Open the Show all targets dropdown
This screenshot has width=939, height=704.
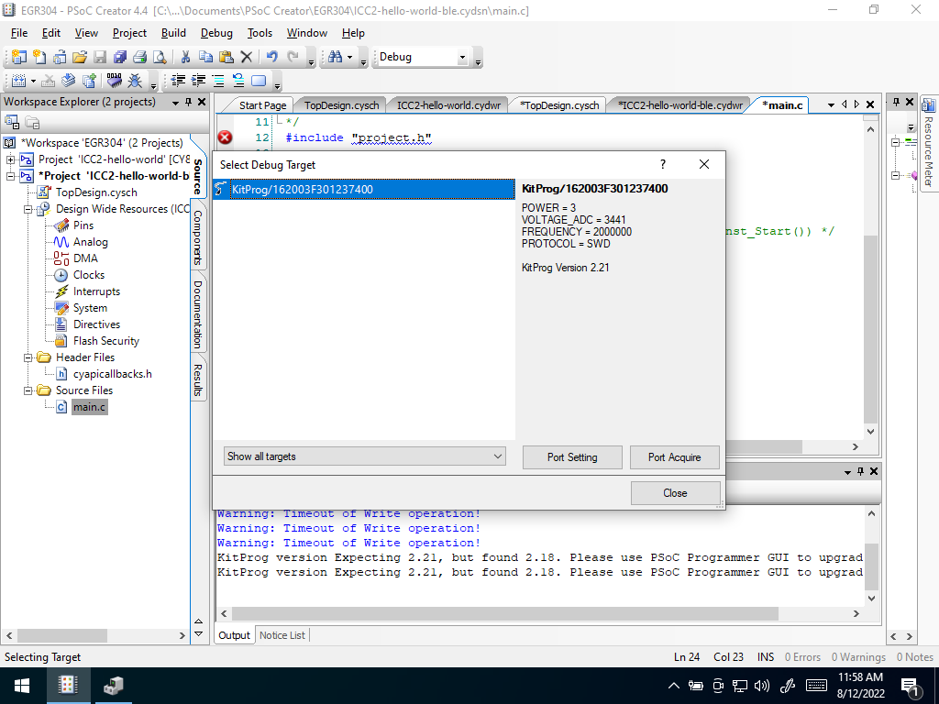(365, 456)
